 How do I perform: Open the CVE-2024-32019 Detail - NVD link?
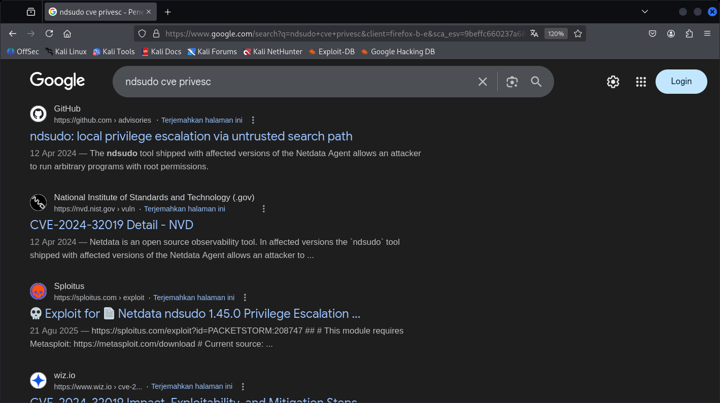point(112,225)
